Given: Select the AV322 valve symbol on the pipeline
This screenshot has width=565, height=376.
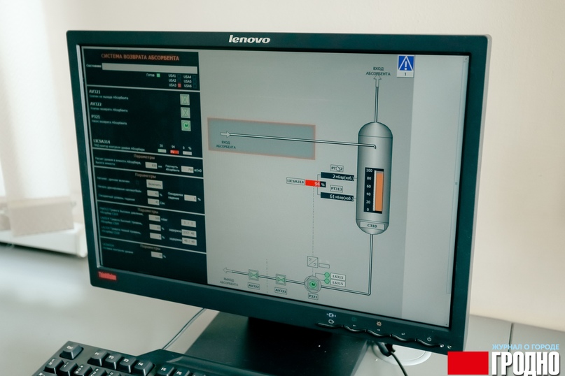Looking at the screenshot, I should pyautogui.click(x=253, y=275).
